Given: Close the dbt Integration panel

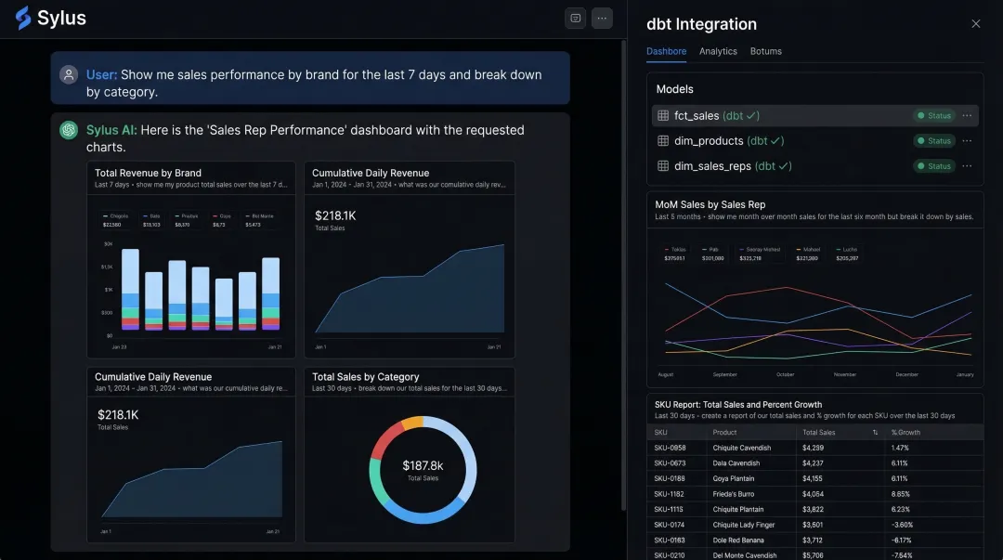Looking at the screenshot, I should [976, 23].
